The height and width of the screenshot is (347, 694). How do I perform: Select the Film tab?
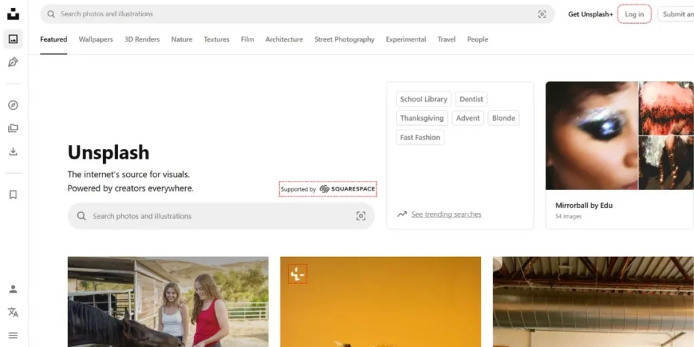click(x=247, y=39)
